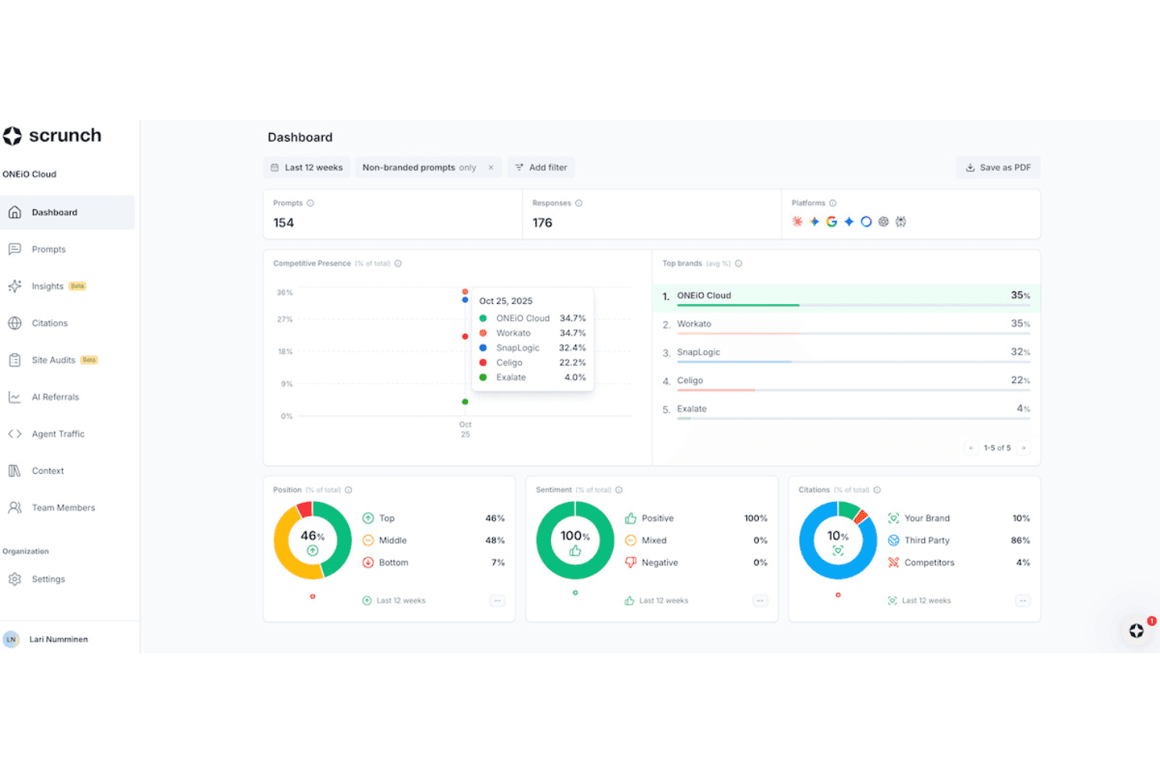Show Competitive Presence info icon details
This screenshot has height=773, width=1160.
(x=398, y=263)
